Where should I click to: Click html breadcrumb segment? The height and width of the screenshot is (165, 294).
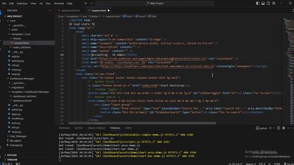click(128, 16)
